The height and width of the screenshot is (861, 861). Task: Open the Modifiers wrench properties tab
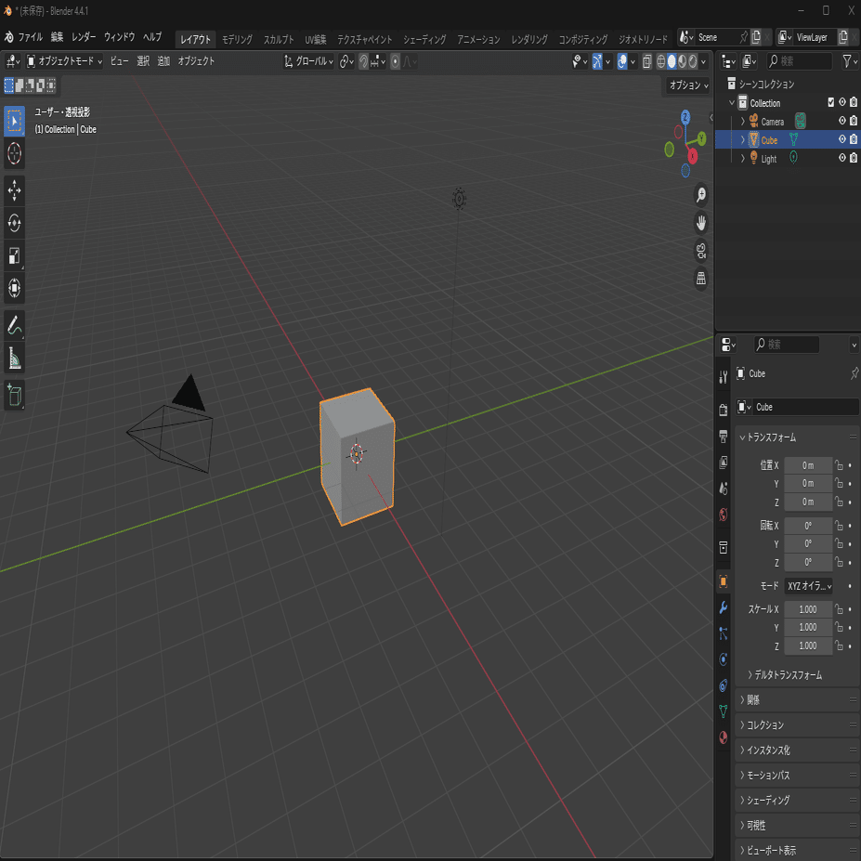pyautogui.click(x=724, y=607)
